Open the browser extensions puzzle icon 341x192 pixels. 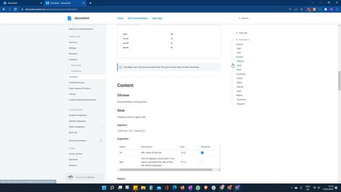326,10
